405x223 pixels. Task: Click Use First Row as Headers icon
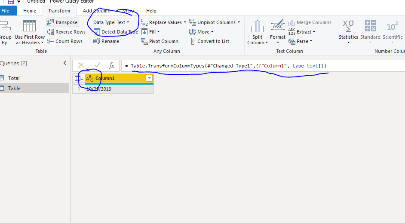[x=29, y=26]
